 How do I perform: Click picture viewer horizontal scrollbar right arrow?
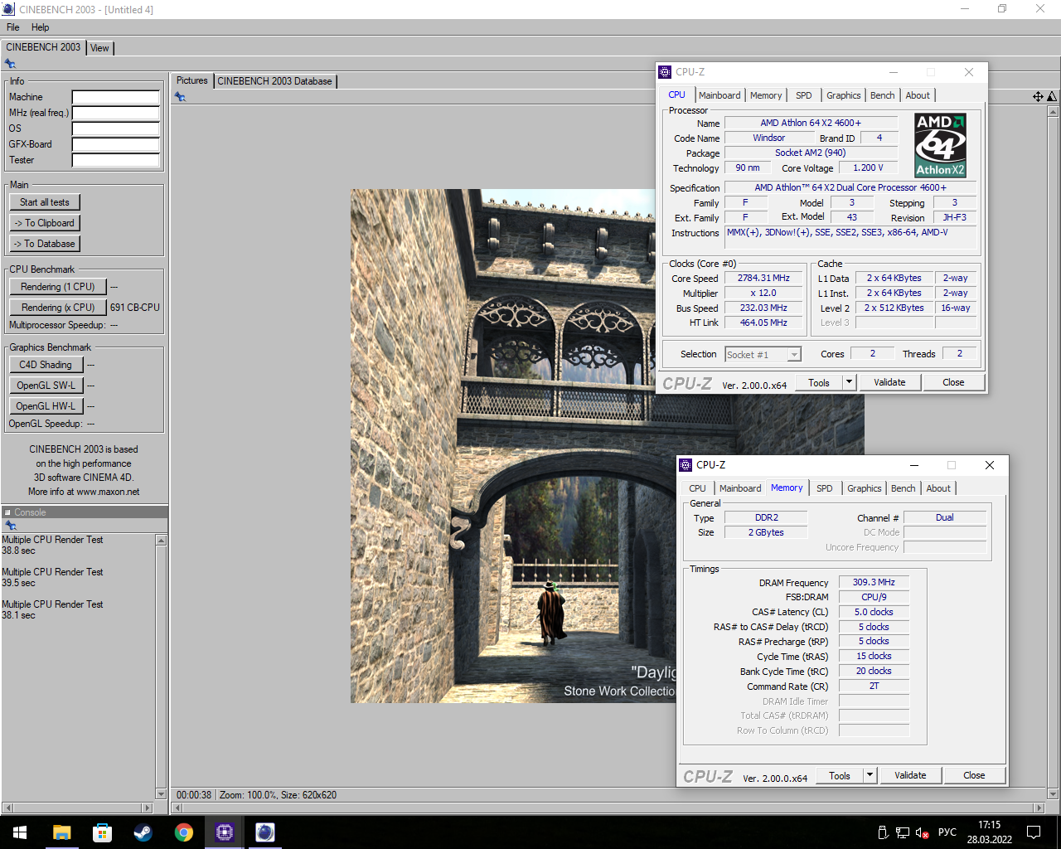click(x=1039, y=808)
